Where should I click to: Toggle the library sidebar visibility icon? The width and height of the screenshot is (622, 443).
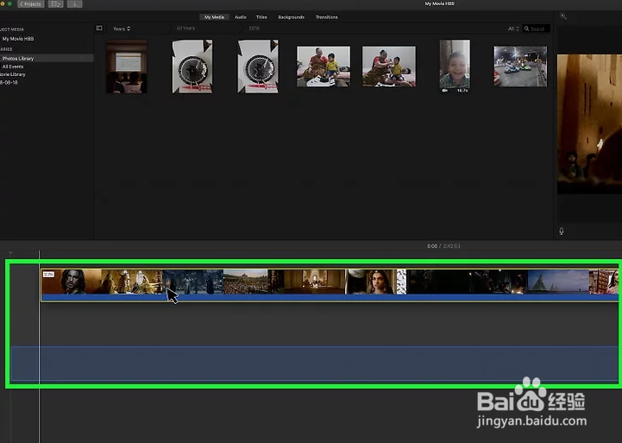[99, 28]
